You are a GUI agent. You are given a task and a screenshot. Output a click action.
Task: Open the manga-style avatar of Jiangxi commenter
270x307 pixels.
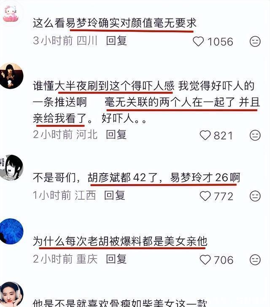tap(11, 167)
